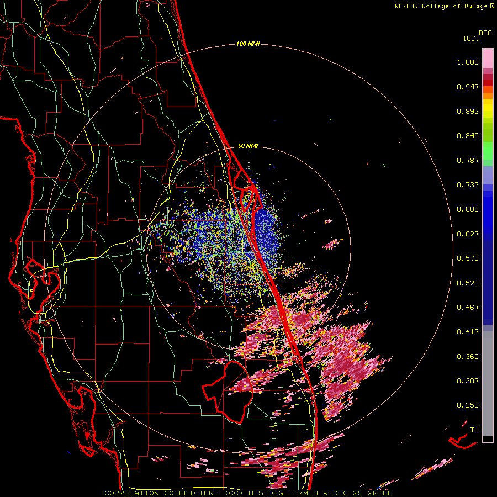Select the 0.680 scale value
Image resolution: width=497 pixels, height=497 pixels.
468,209
